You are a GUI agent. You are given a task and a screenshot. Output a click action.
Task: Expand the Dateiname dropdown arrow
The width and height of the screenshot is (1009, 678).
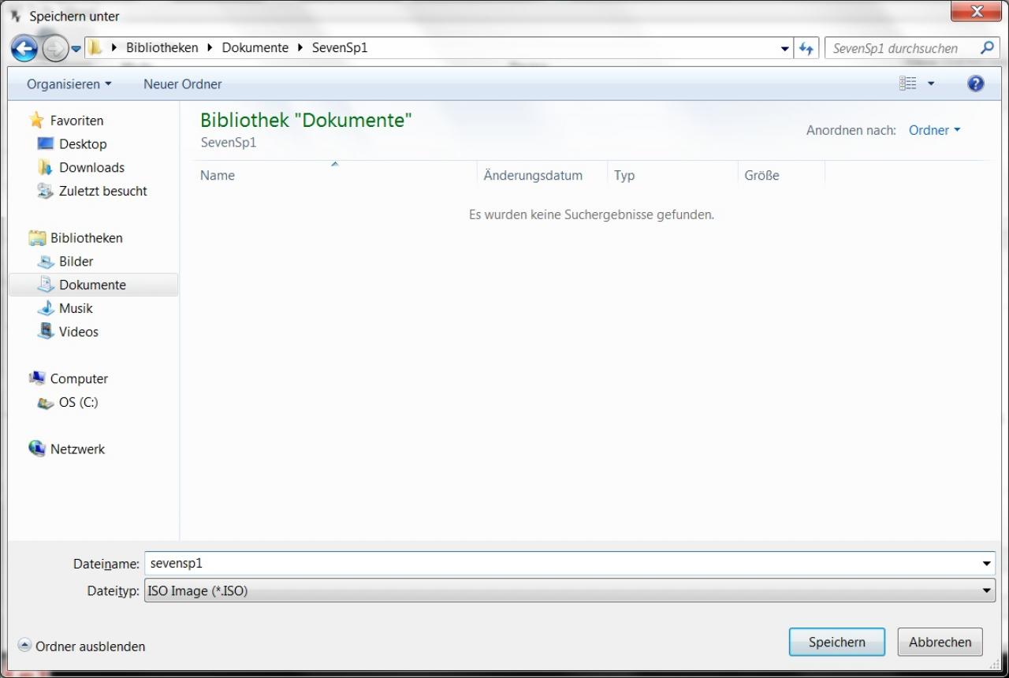click(987, 564)
